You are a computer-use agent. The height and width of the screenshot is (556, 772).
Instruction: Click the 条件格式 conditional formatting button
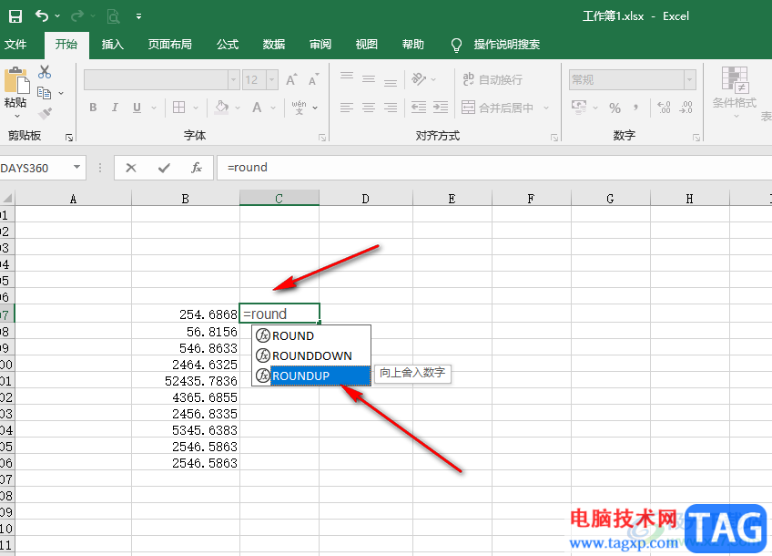click(x=734, y=91)
